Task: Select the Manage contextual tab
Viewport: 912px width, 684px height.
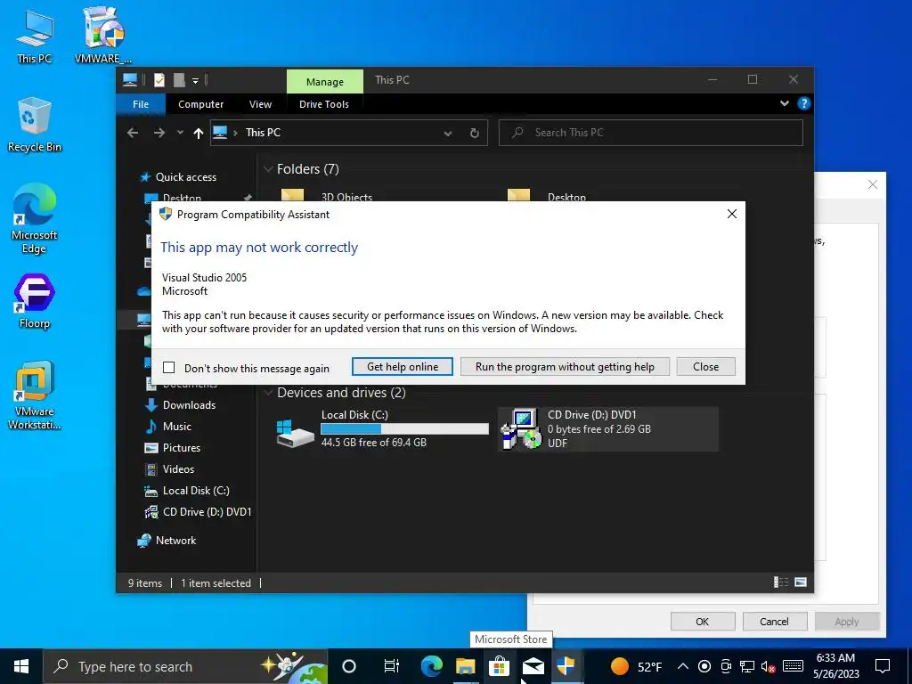Action: (x=324, y=81)
